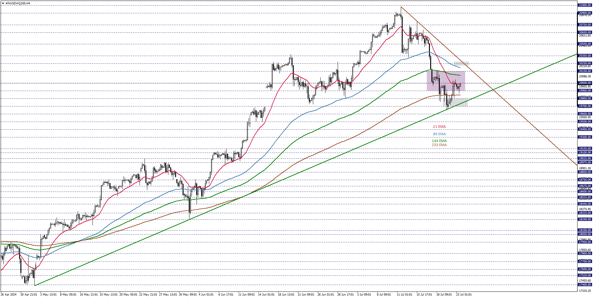
Task: Select the 20650.00 level price tag
Action: [x=585, y=32]
